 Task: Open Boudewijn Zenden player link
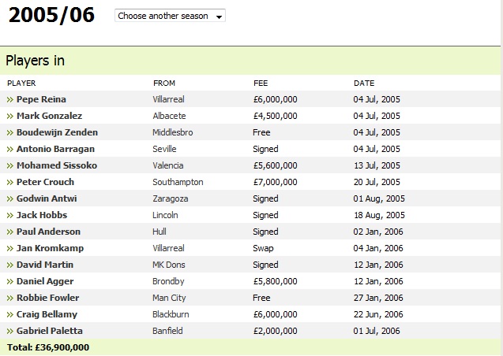tap(57, 132)
